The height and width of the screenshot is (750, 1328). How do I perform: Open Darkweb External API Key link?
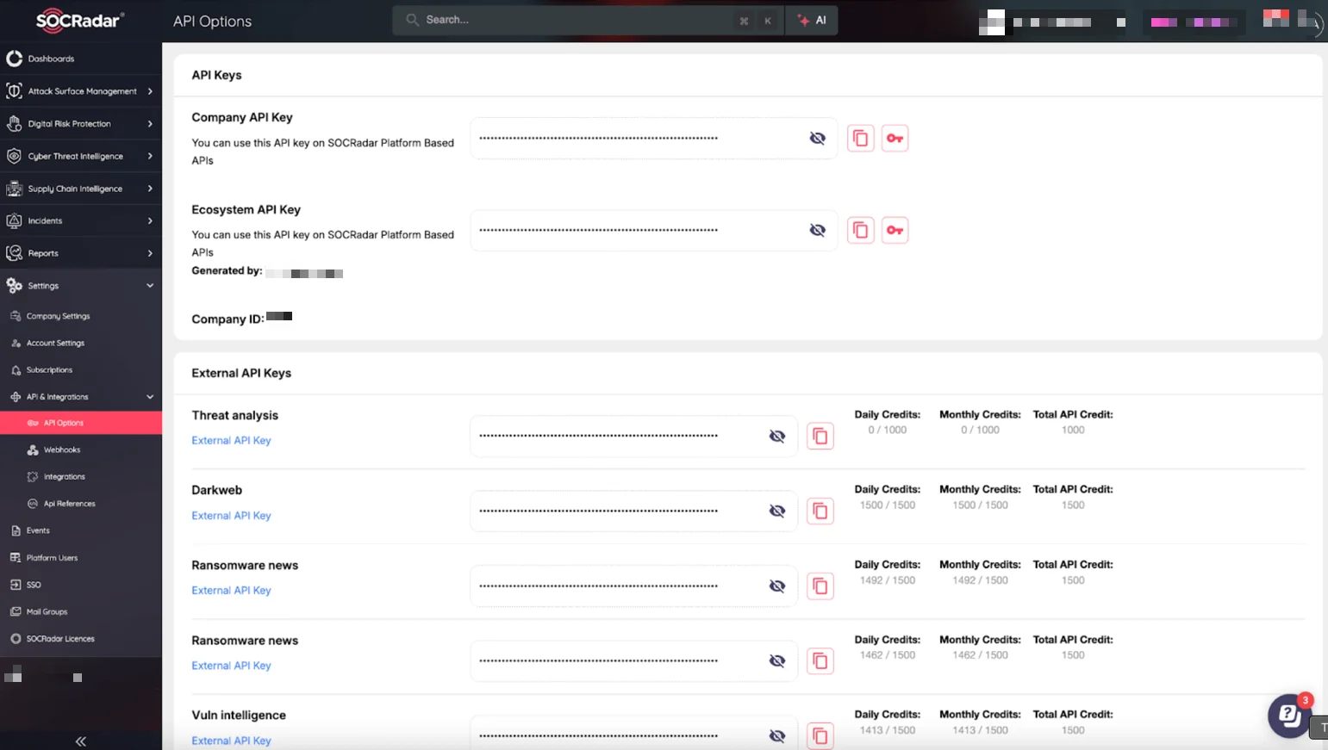coord(231,515)
